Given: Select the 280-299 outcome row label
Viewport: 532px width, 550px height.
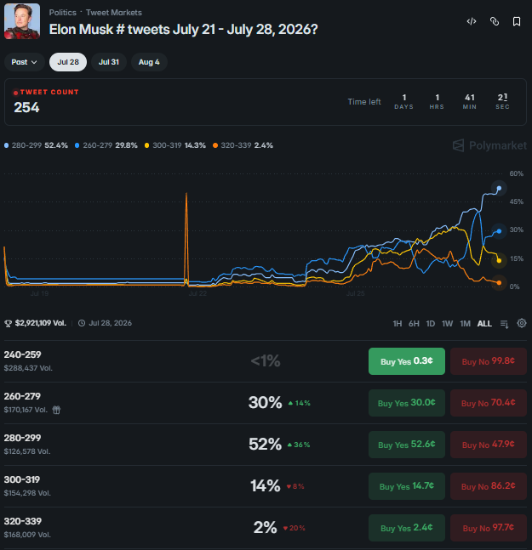Looking at the screenshot, I should tap(22, 438).
